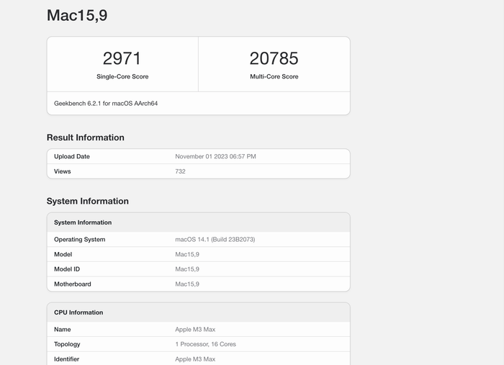Screen dimensions: 504x365
Task: Select the 1 Processor, 16 Cores value
Action: tap(205, 344)
